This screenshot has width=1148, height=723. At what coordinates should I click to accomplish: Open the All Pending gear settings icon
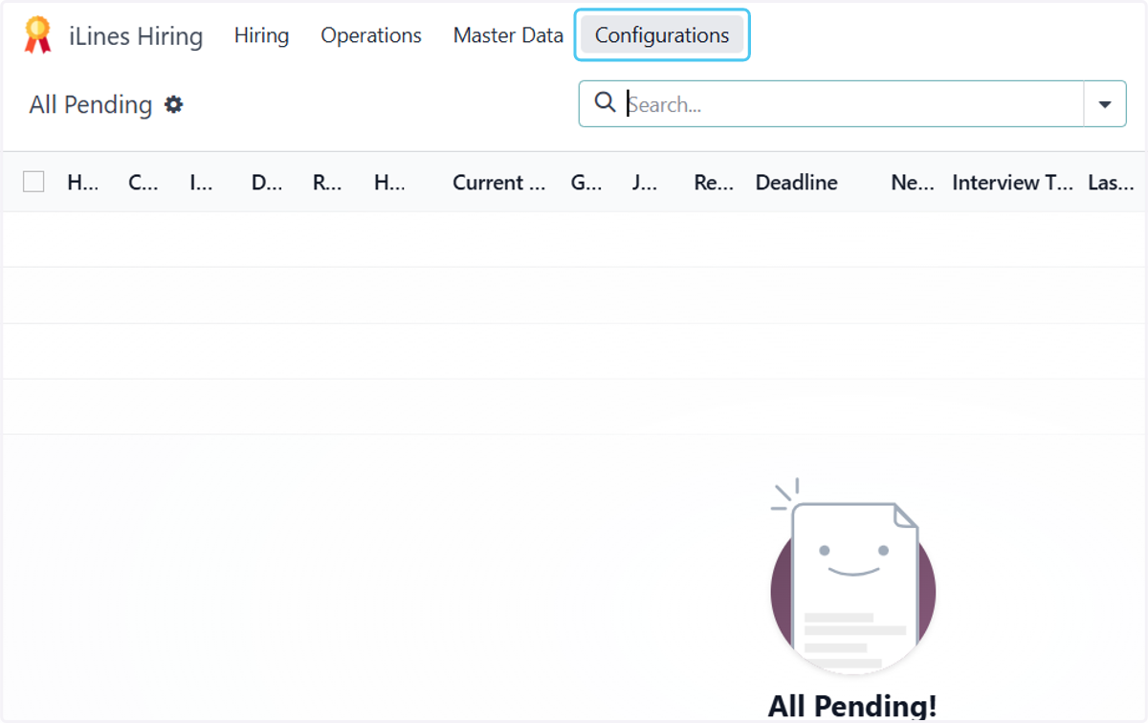click(x=173, y=104)
